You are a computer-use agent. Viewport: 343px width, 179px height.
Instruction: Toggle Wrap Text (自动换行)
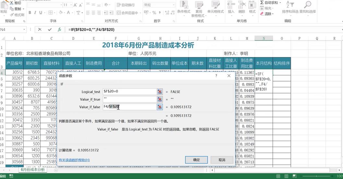(x=125, y=5)
